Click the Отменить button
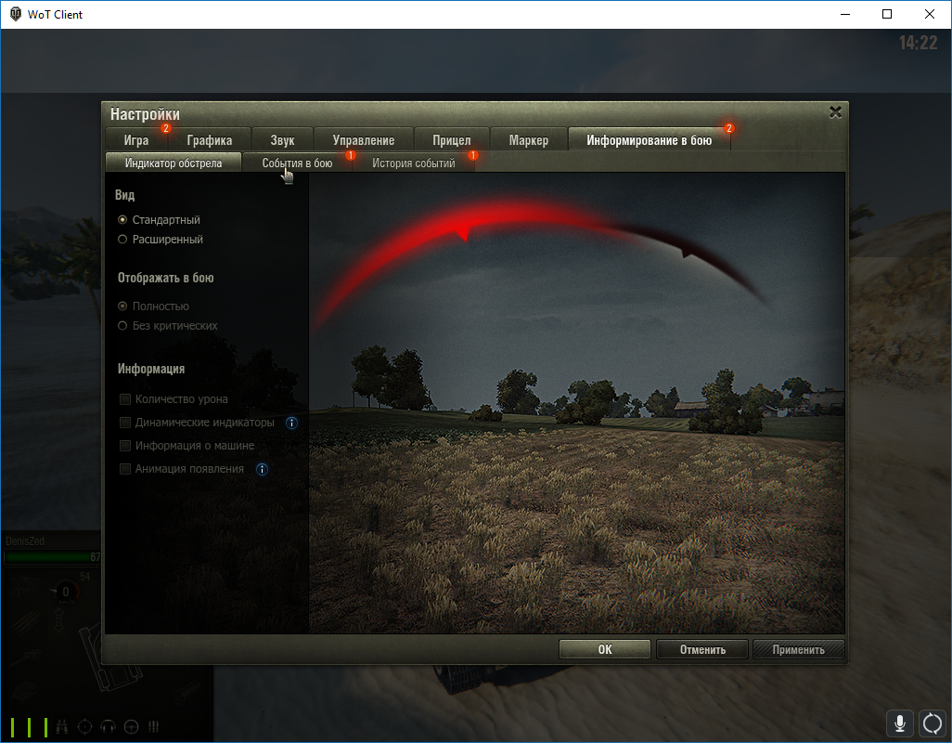Image resolution: width=952 pixels, height=743 pixels. click(x=702, y=649)
